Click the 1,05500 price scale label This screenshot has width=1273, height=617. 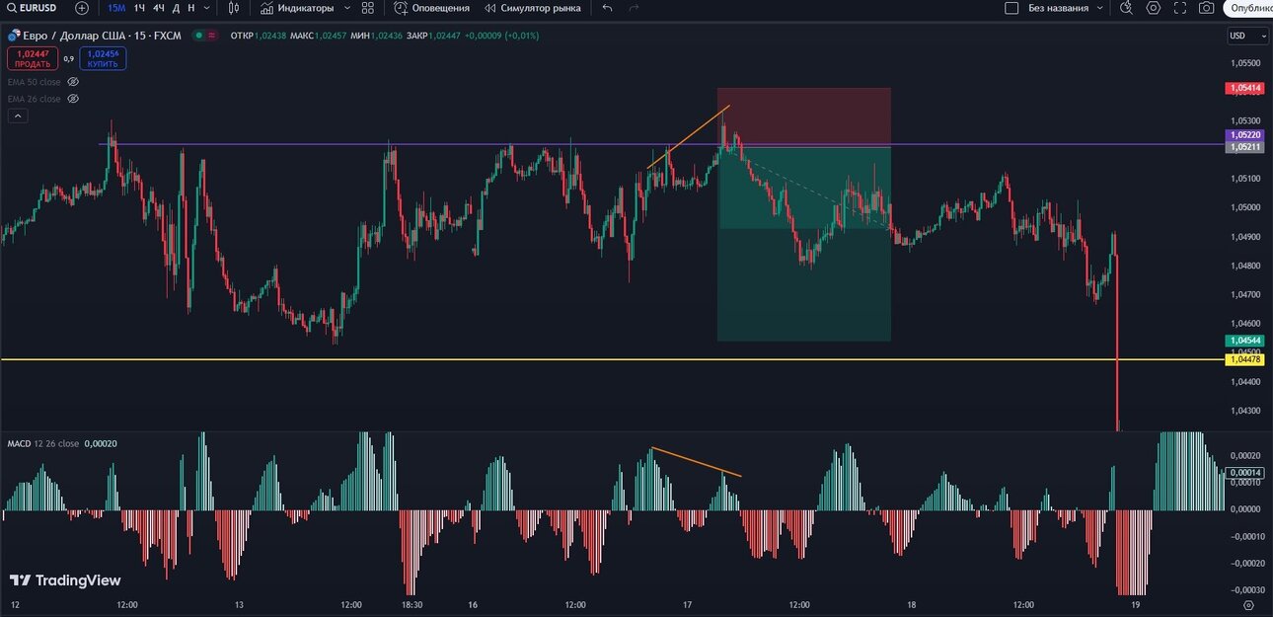[x=1245, y=62]
